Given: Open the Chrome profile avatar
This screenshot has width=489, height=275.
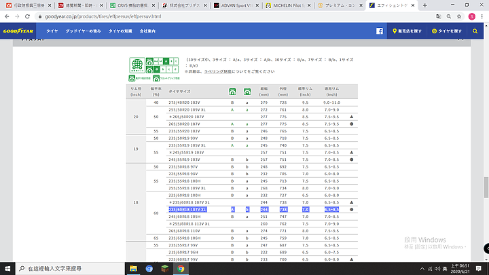Looking at the screenshot, I should [x=472, y=16].
